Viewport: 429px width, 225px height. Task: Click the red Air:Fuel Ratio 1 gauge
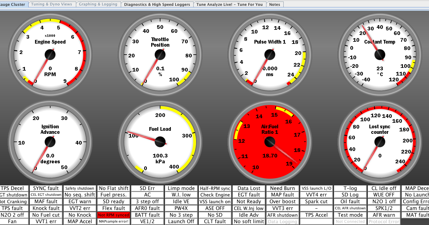coord(270,142)
